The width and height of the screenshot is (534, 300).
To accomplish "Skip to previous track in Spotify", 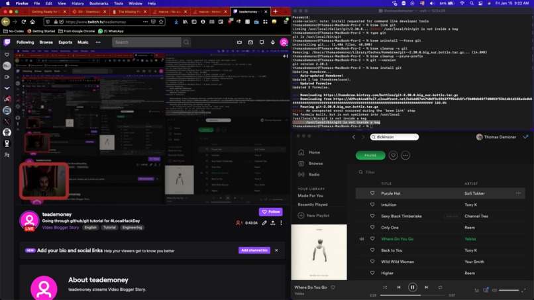I will [398, 287].
